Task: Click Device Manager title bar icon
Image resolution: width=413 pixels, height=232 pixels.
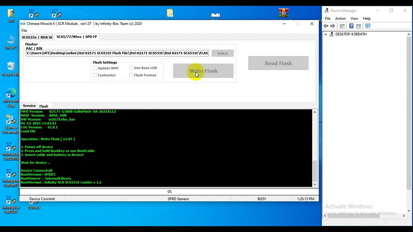Action: click(x=327, y=11)
